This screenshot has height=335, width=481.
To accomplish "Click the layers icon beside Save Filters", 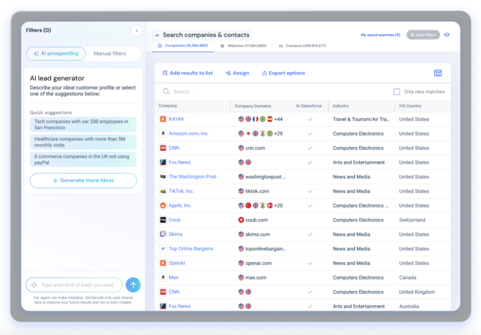I will (447, 35).
